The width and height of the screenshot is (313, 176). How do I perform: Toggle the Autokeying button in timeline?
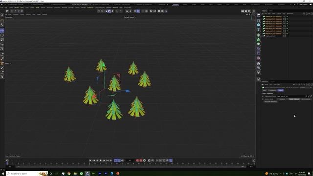coord(141,160)
